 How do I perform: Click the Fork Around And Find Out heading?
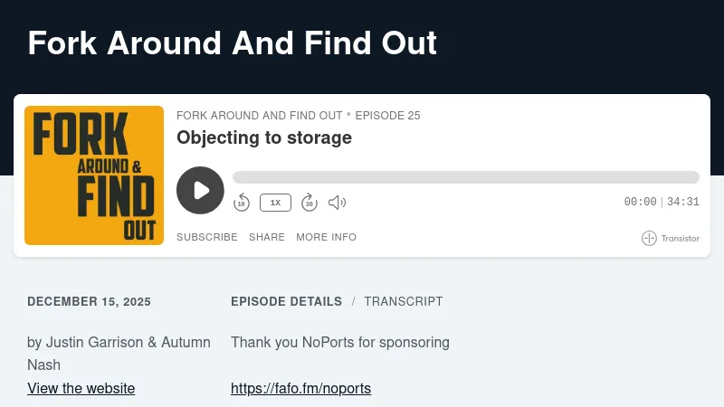[x=233, y=43]
